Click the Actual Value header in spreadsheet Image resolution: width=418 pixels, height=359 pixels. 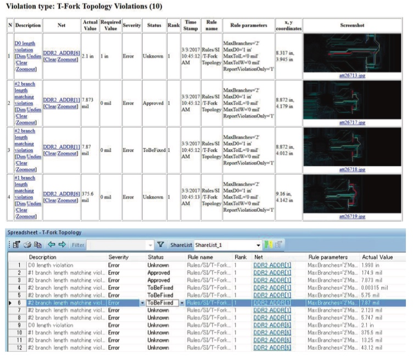[377, 257]
